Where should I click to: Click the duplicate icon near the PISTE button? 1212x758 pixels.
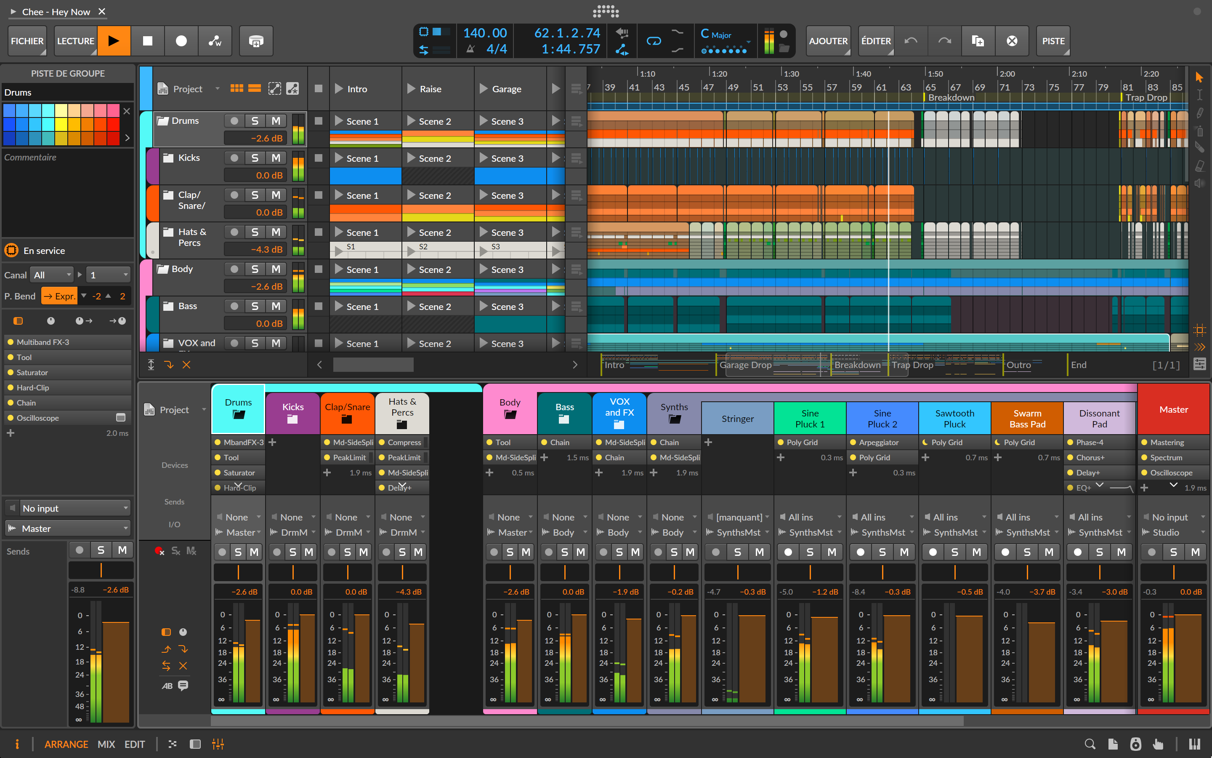point(978,41)
